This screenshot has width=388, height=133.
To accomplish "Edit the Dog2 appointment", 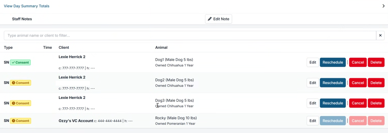I will [x=313, y=83].
